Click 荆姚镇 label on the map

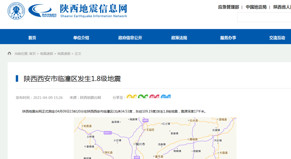(x=177, y=151)
